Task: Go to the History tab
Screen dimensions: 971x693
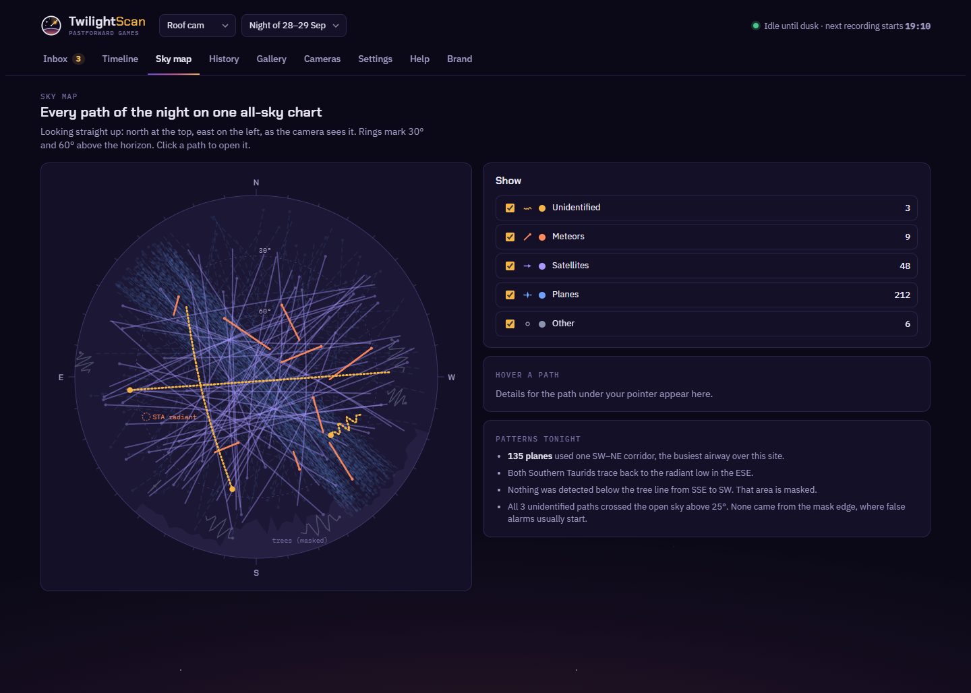Action: click(224, 59)
